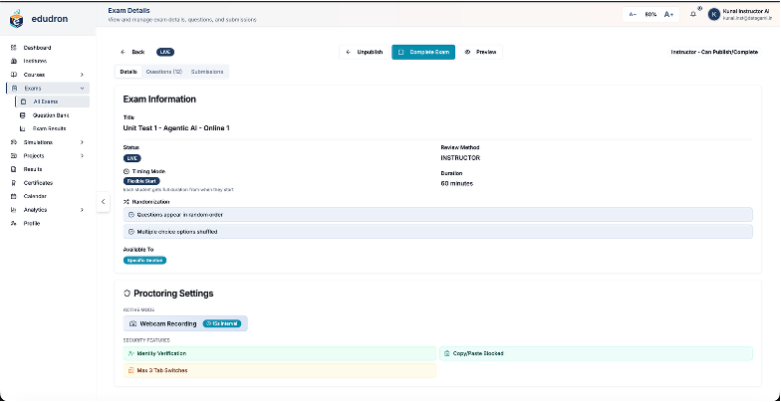Image resolution: width=781 pixels, height=402 pixels.
Task: Click the notification bell icon
Action: [x=693, y=14]
